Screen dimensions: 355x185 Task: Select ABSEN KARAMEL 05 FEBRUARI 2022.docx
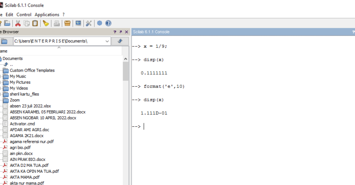click(x=48, y=112)
